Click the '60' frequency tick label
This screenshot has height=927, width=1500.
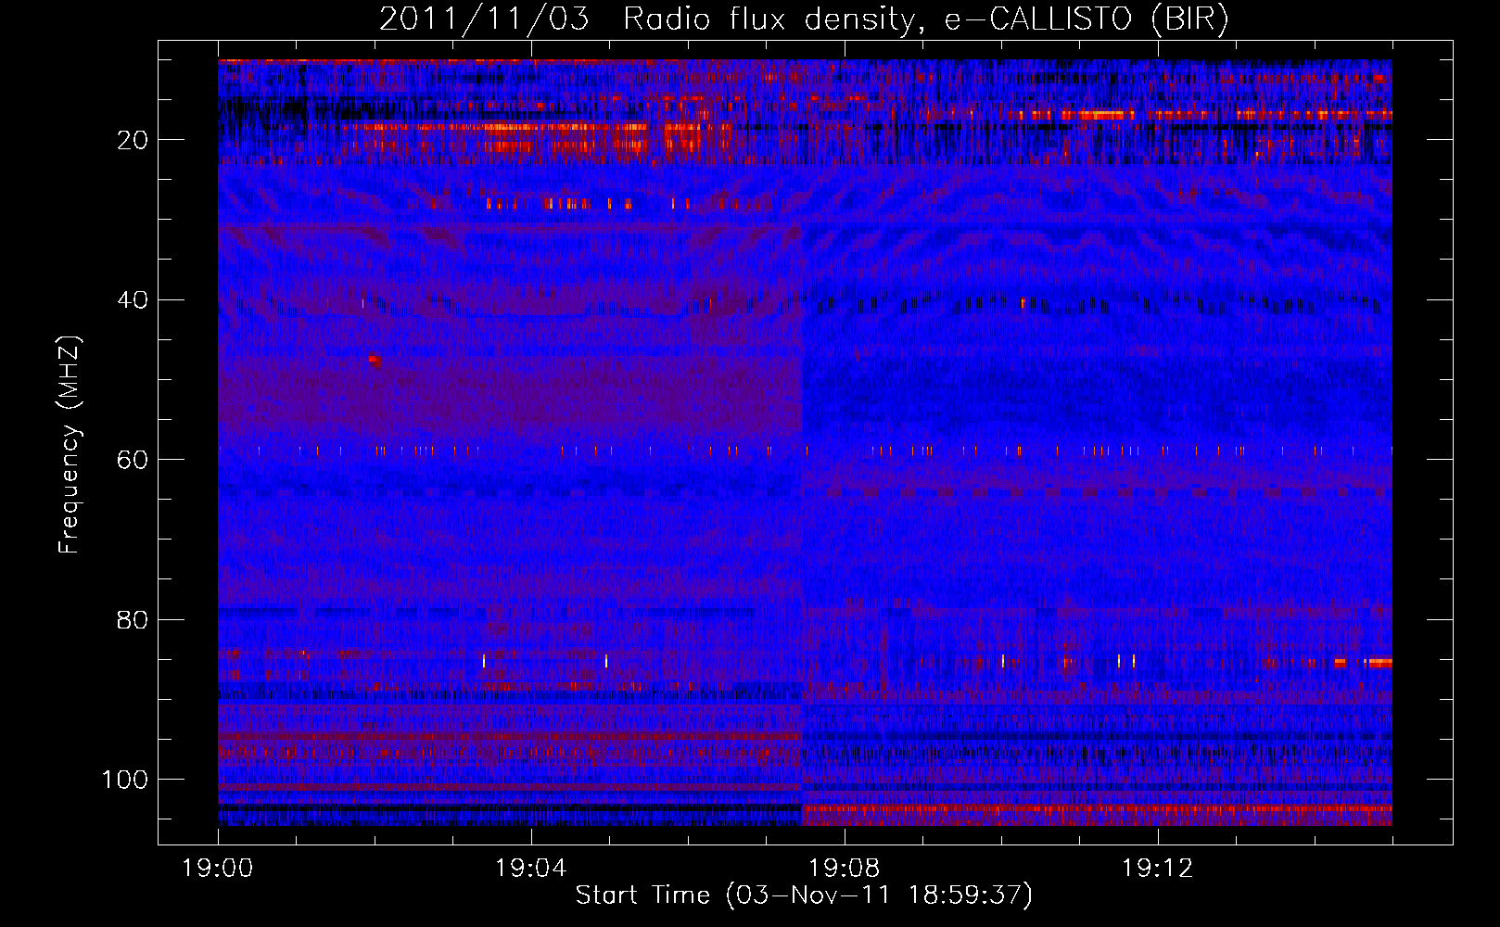coord(133,460)
